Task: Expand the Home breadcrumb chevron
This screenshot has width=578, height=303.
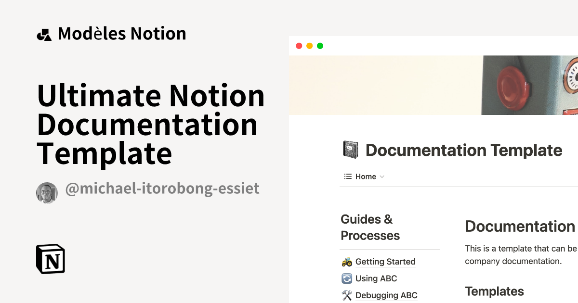Action: click(382, 177)
